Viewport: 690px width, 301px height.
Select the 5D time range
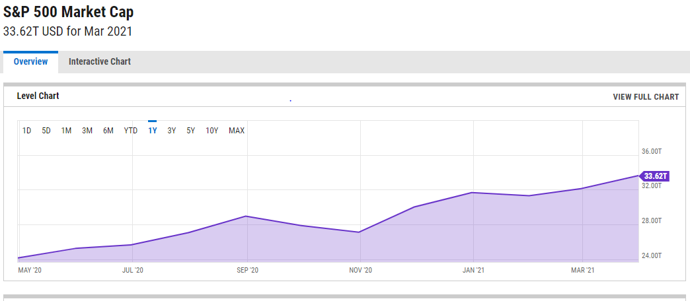coord(46,131)
